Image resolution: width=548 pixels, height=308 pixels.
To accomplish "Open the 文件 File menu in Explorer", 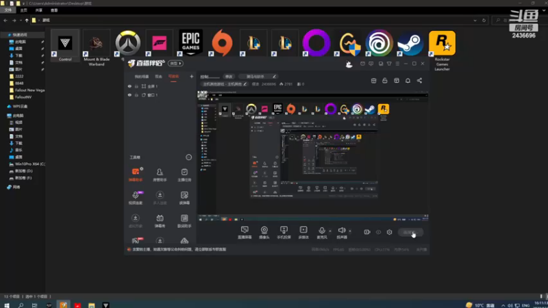I will [8, 10].
